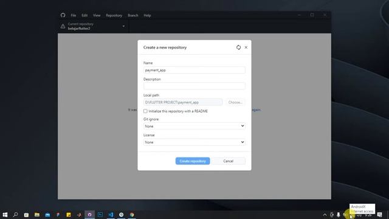Viewport: 389px width, 219px height.
Task: Click the Cancel button
Action: point(229,161)
